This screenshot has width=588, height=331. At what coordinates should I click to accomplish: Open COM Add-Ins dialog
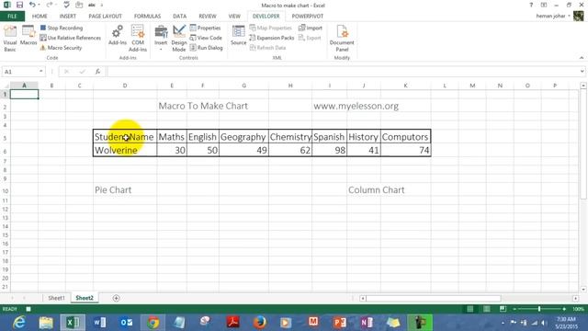coord(138,39)
